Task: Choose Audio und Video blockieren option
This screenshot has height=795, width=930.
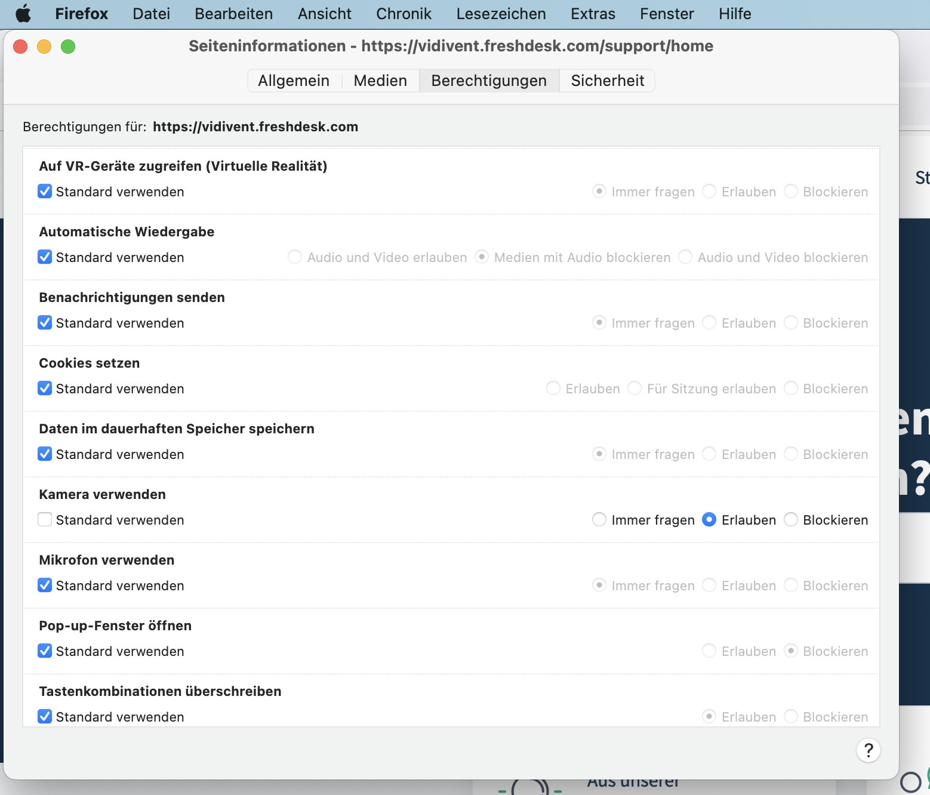Action: tap(685, 257)
